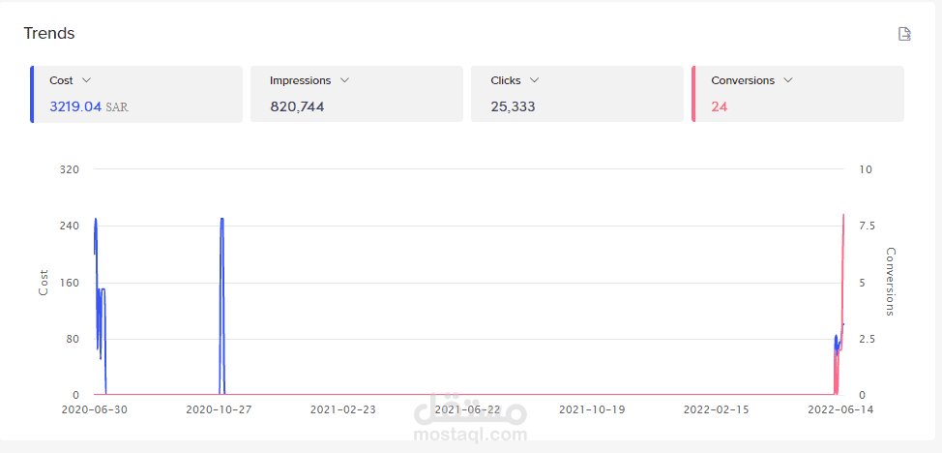Click the export report icon

click(904, 34)
